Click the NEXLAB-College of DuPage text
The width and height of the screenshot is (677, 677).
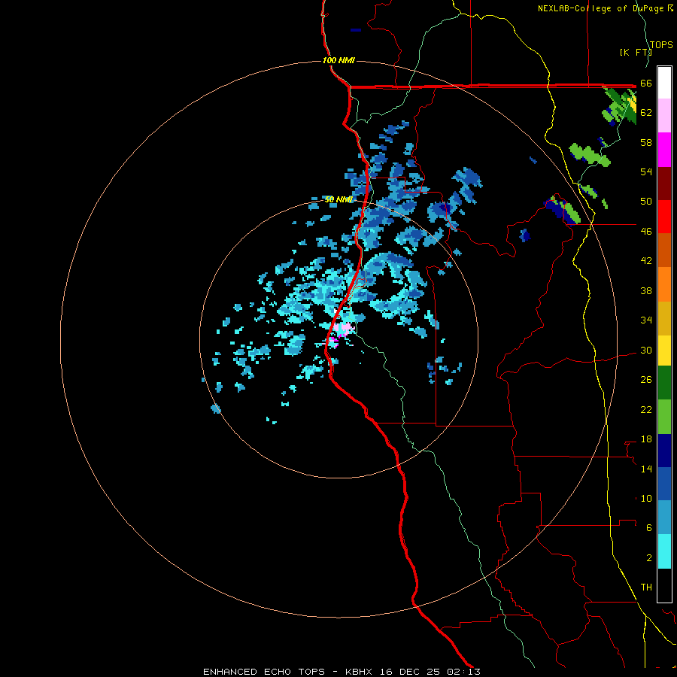click(x=601, y=8)
